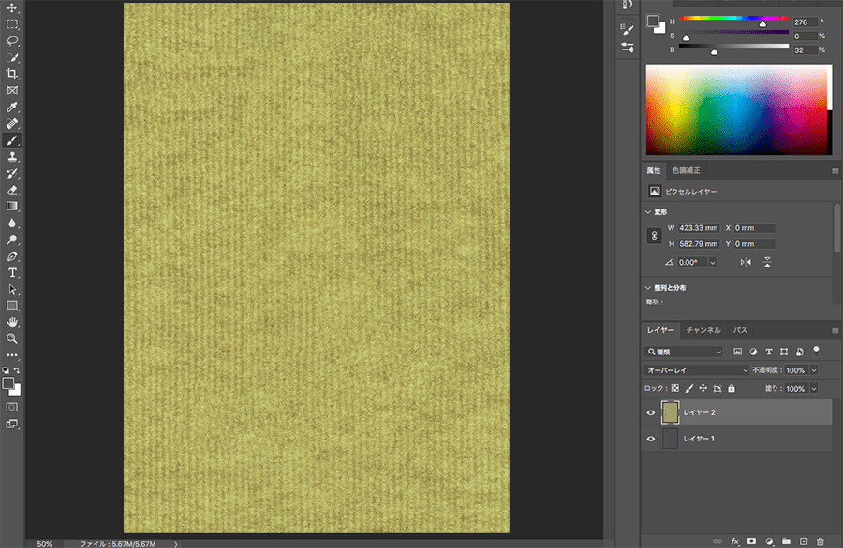Choose the Hand tool
The width and height of the screenshot is (843, 548).
[x=12, y=322]
